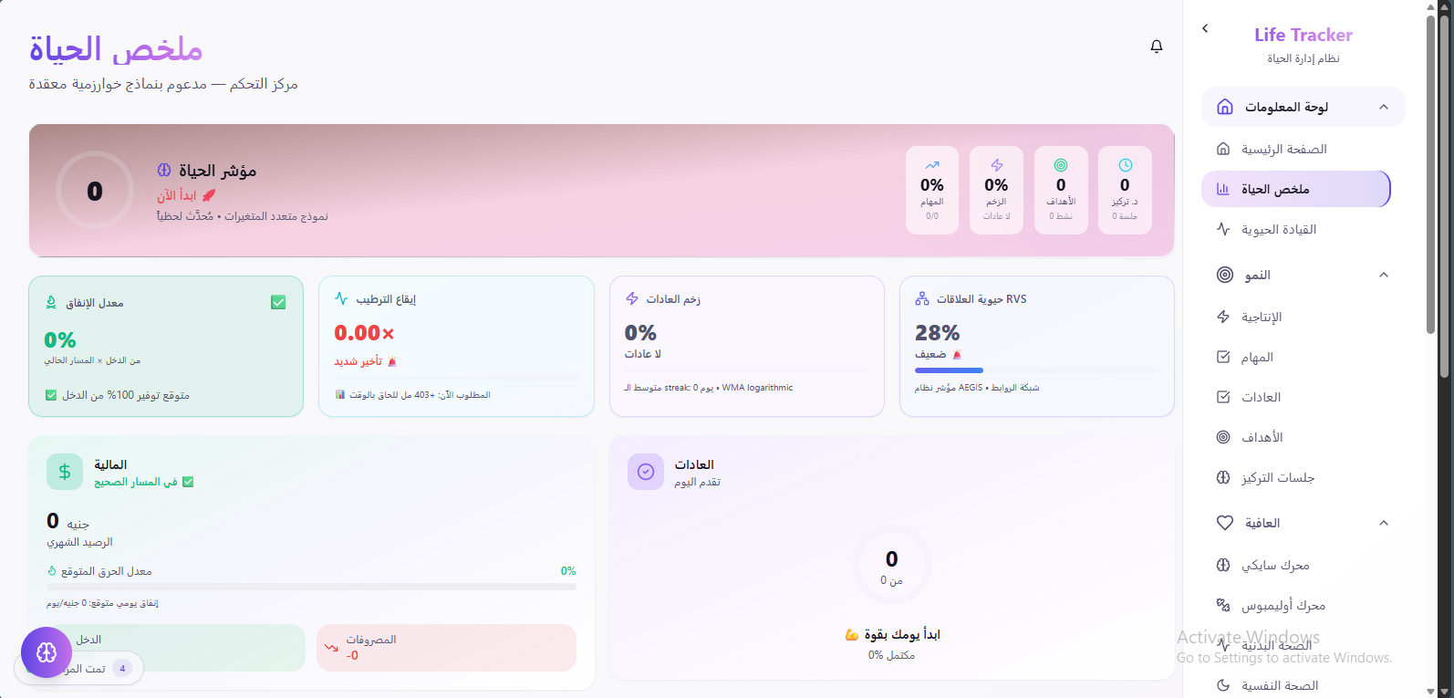This screenshot has height=698, width=1454.
Task: Open the purple brain assistant floating button
Action: (47, 652)
